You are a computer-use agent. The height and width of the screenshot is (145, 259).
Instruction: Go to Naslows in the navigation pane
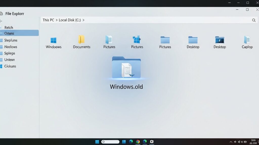click(x=11, y=47)
